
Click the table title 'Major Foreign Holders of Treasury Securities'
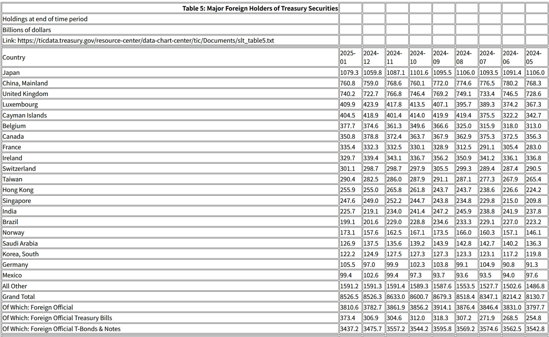point(260,8)
